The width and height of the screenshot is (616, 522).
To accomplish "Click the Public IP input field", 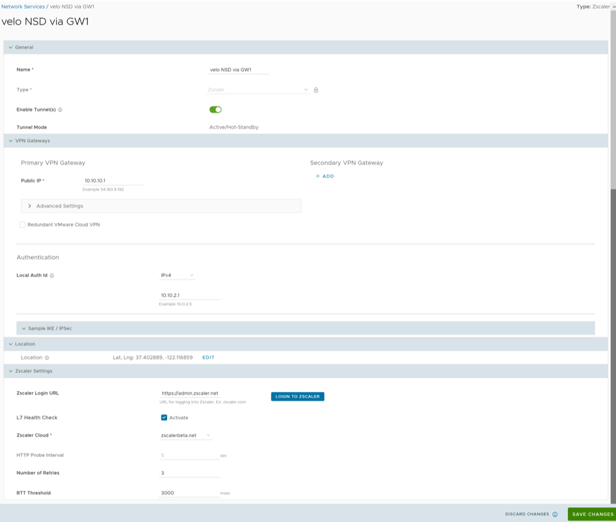I will click(113, 181).
